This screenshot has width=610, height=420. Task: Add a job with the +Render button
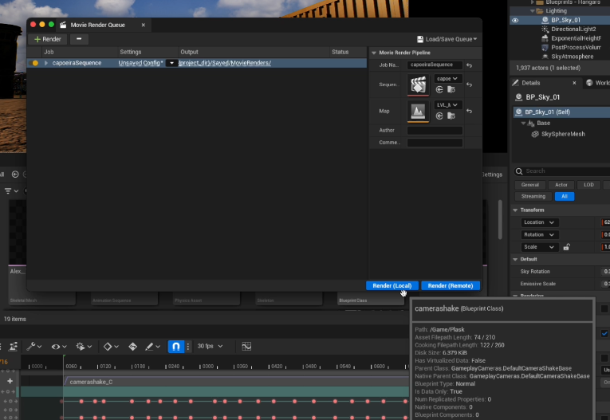click(x=48, y=39)
